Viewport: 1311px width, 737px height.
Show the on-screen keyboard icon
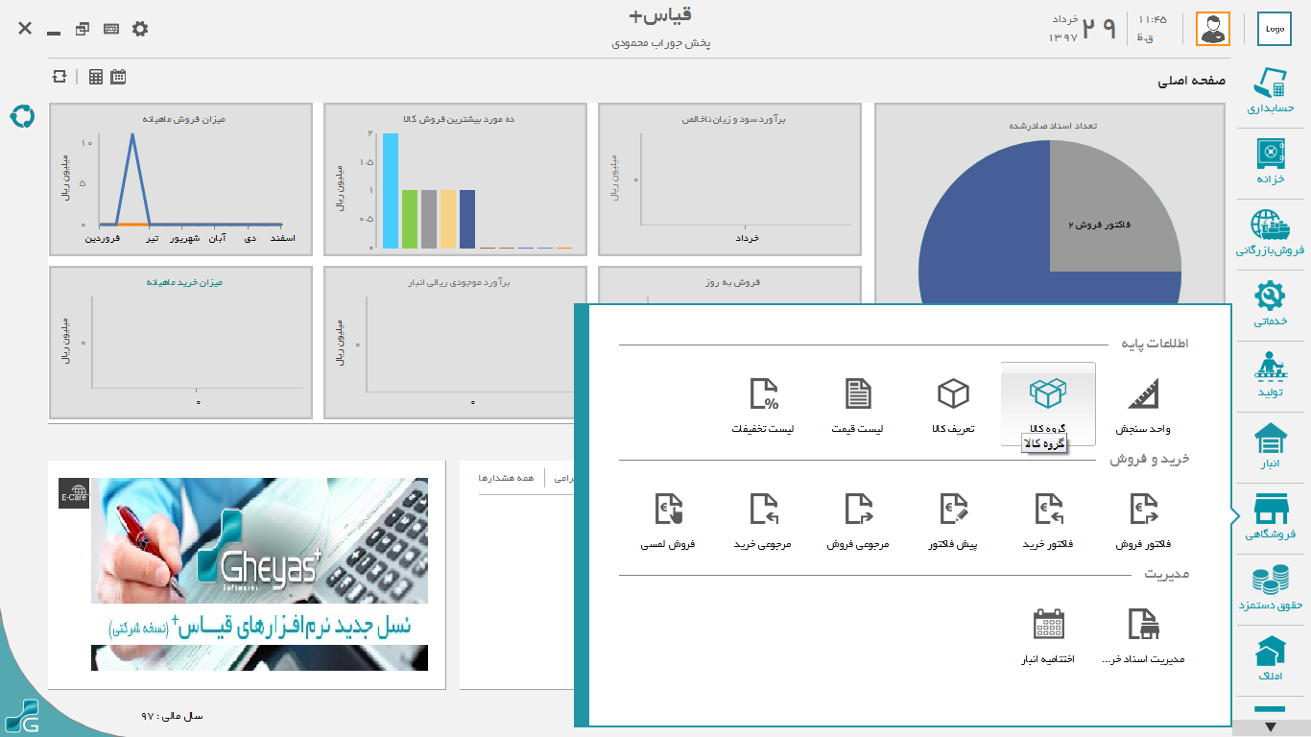tap(111, 29)
